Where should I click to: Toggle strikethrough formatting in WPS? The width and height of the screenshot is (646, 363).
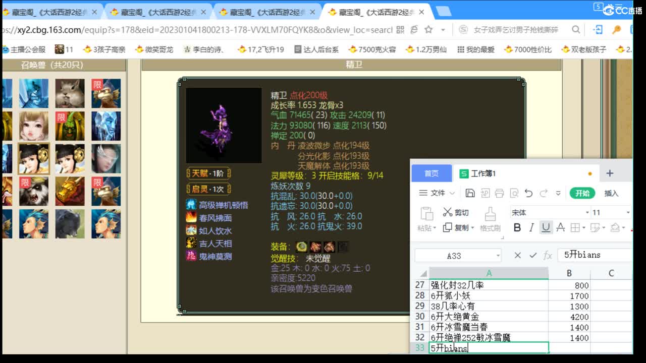560,227
